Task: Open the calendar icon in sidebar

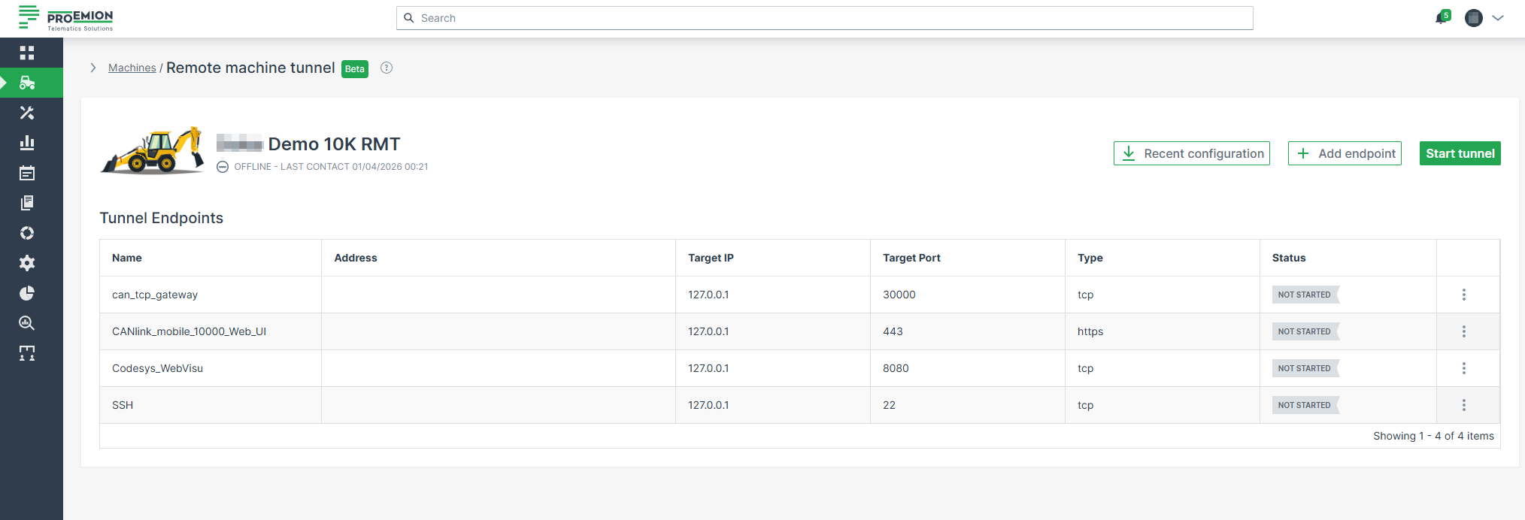Action: tap(27, 173)
